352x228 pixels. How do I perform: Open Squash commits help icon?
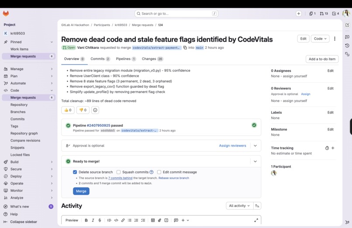[x=152, y=172]
